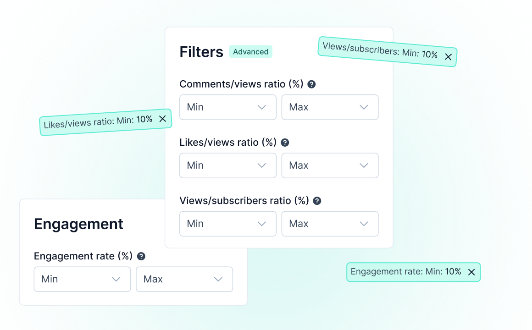This screenshot has width=532, height=330.
Task: Click the Engagement panel heading
Action: click(x=79, y=224)
